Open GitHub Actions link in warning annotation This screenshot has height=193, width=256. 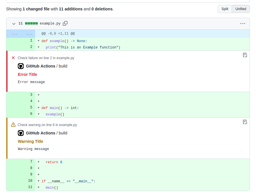click(40, 133)
